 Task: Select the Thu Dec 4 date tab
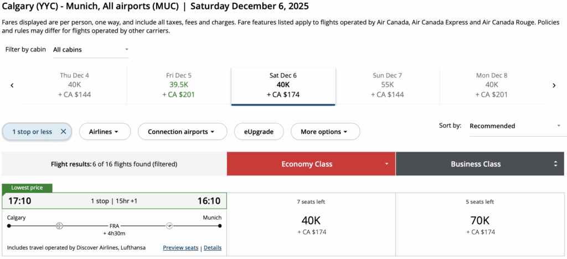[x=75, y=85]
